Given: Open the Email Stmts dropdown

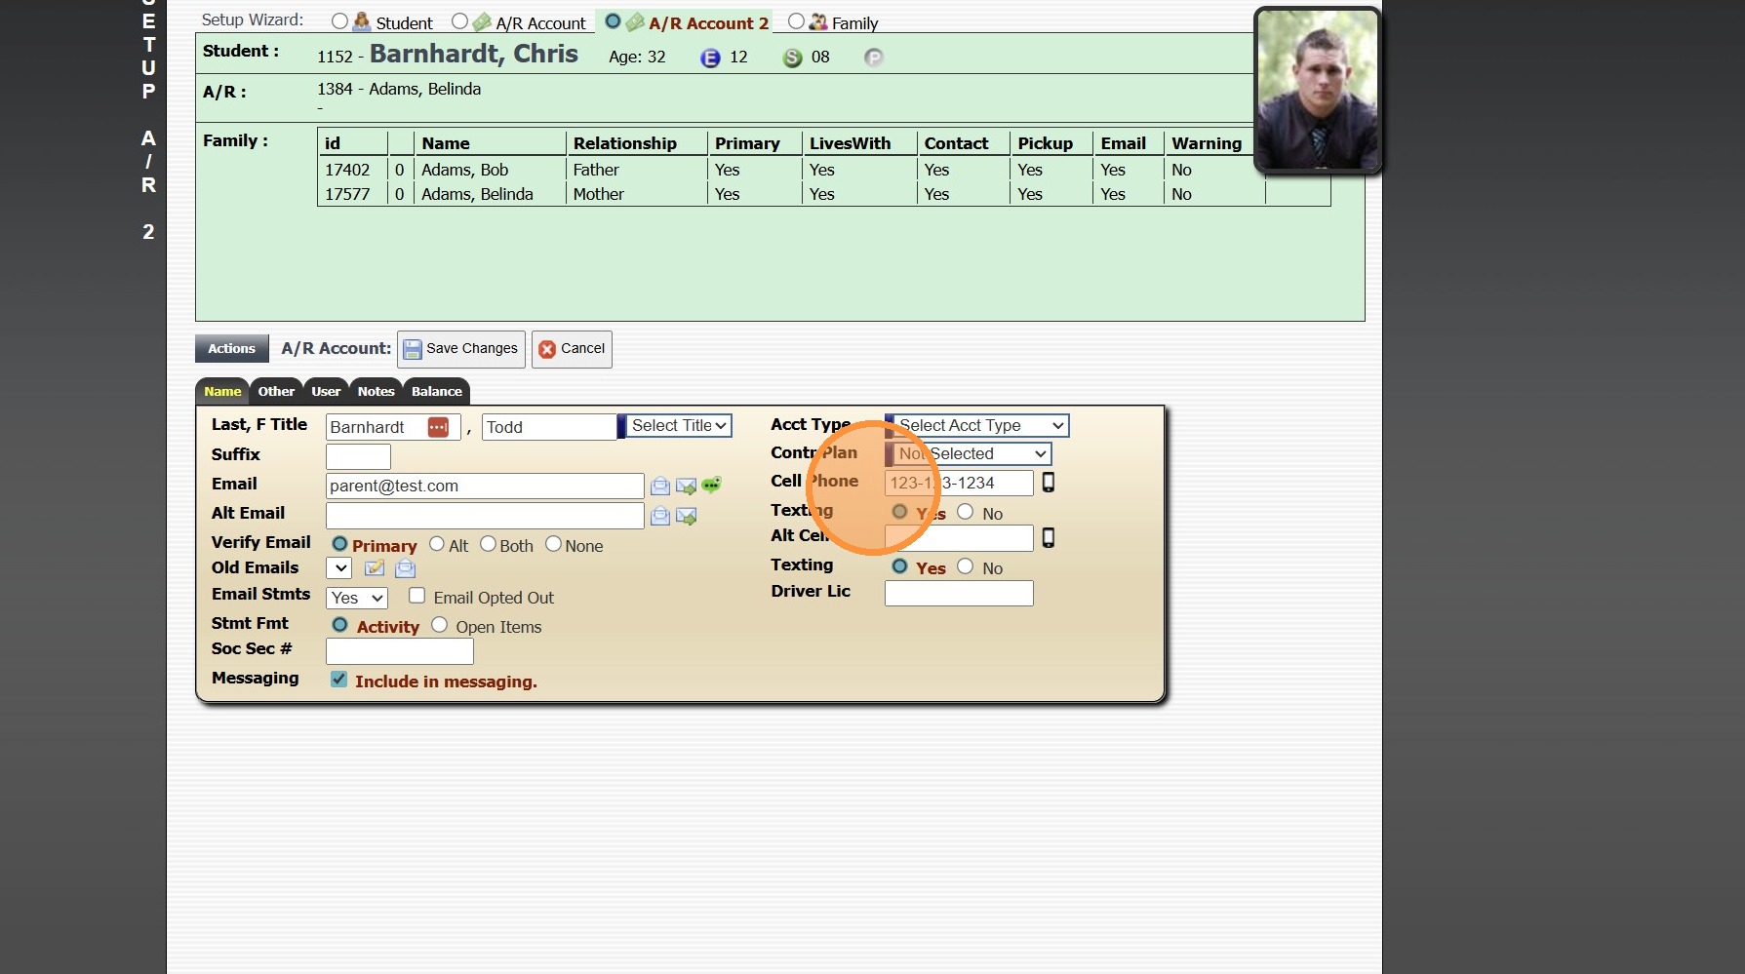Looking at the screenshot, I should click(x=357, y=599).
